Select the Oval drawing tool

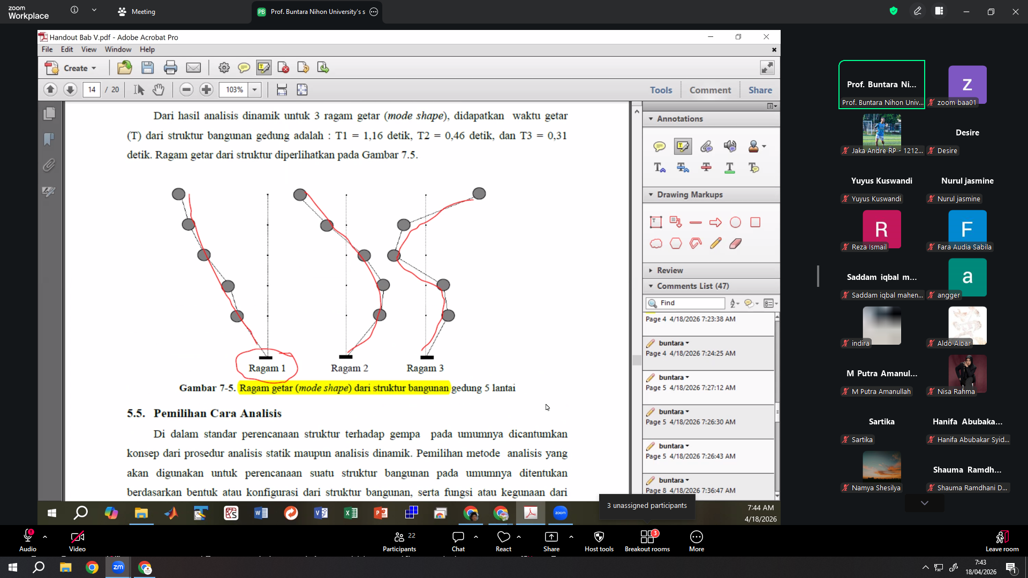click(x=735, y=222)
